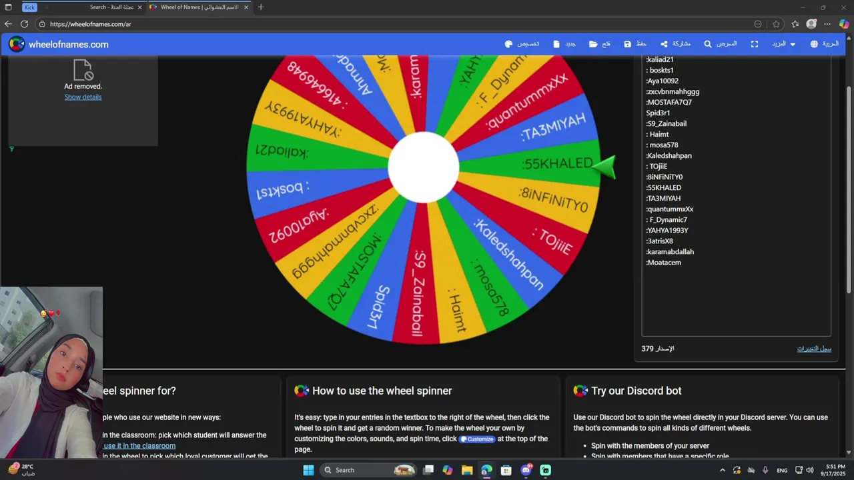
Task: Select the 'kaliad21' entry in the list
Action: pyautogui.click(x=660, y=59)
